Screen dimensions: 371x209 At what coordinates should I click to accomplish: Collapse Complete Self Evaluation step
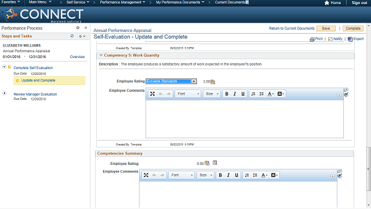tap(4, 67)
